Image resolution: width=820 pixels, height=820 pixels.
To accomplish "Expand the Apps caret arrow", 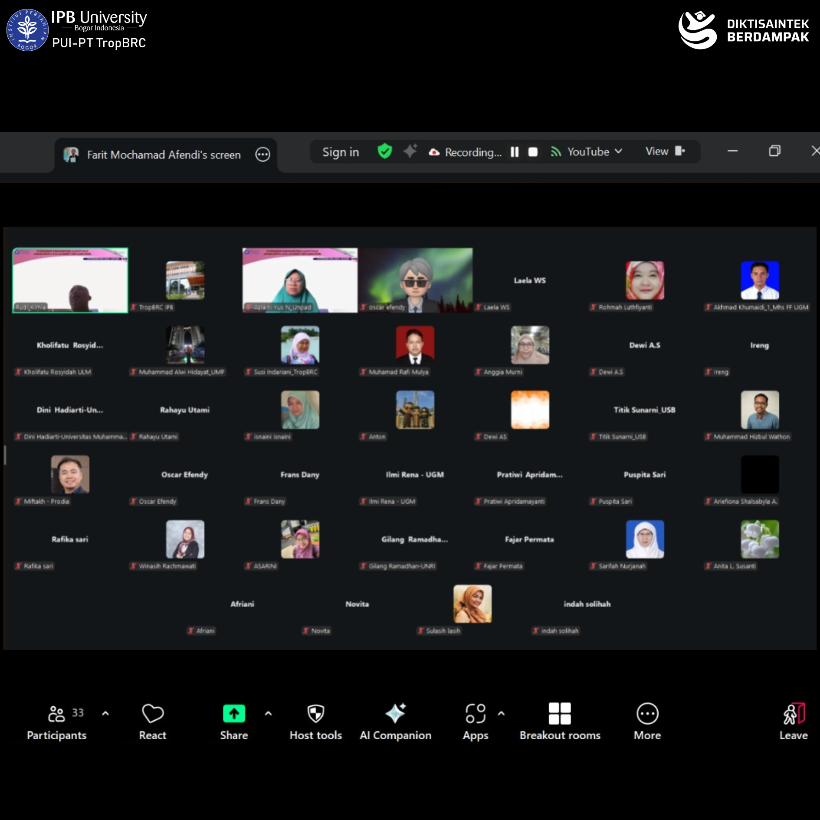I will pos(501,713).
